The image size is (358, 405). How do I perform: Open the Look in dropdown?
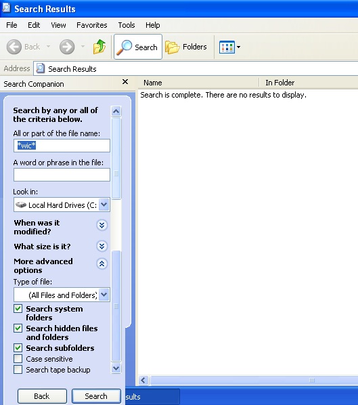pyautogui.click(x=104, y=205)
